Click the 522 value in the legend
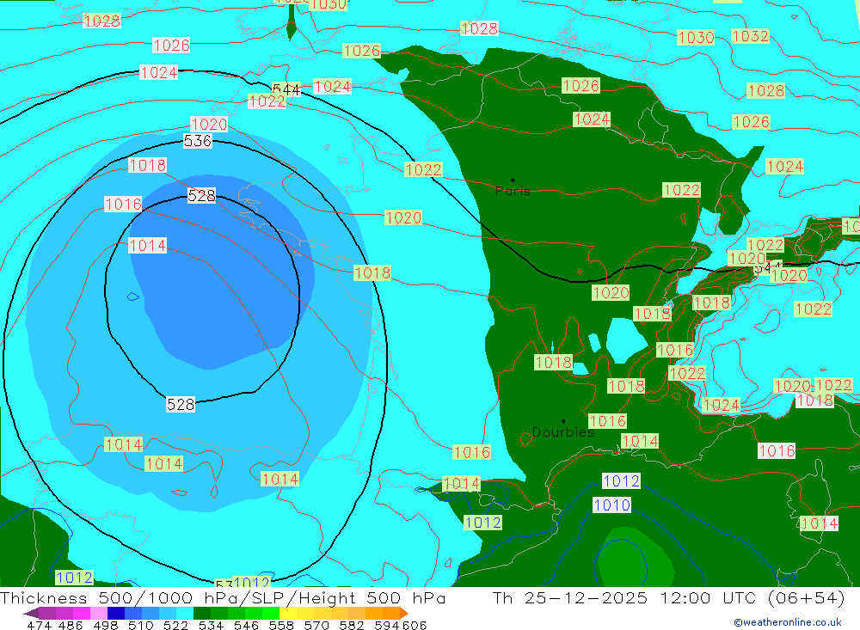This screenshot has width=860, height=630. (175, 625)
